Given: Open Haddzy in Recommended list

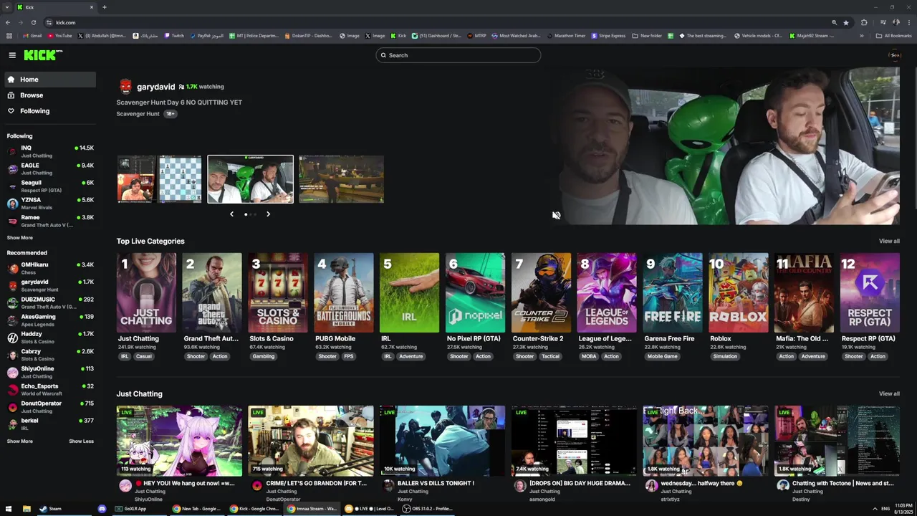Looking at the screenshot, I should click(49, 337).
